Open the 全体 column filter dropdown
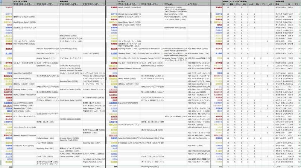 [x=234, y=4]
